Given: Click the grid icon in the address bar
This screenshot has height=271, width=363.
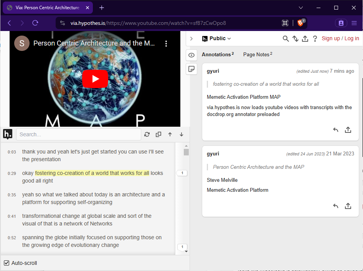Looking at the screenshot, I should coord(285,23).
